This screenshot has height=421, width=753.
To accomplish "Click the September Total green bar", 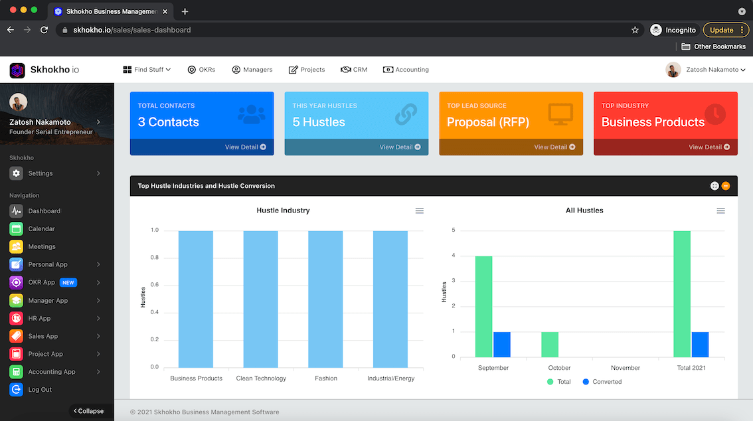I will (x=483, y=307).
